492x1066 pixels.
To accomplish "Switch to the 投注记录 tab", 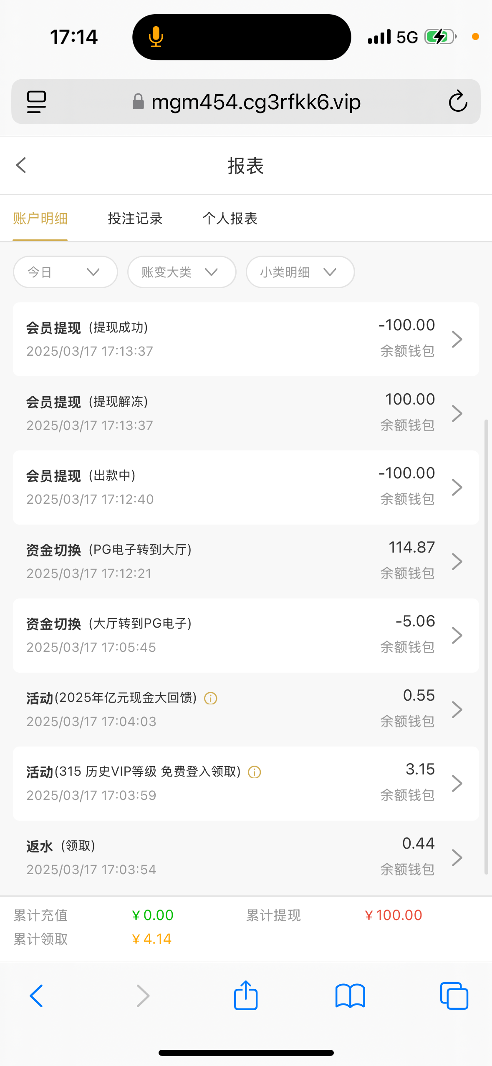I will (x=135, y=218).
